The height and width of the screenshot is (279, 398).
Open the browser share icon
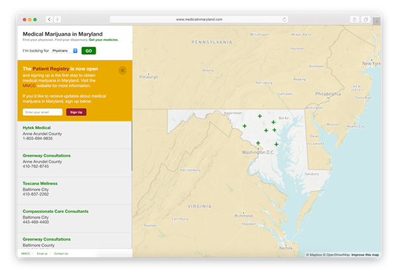(x=354, y=19)
